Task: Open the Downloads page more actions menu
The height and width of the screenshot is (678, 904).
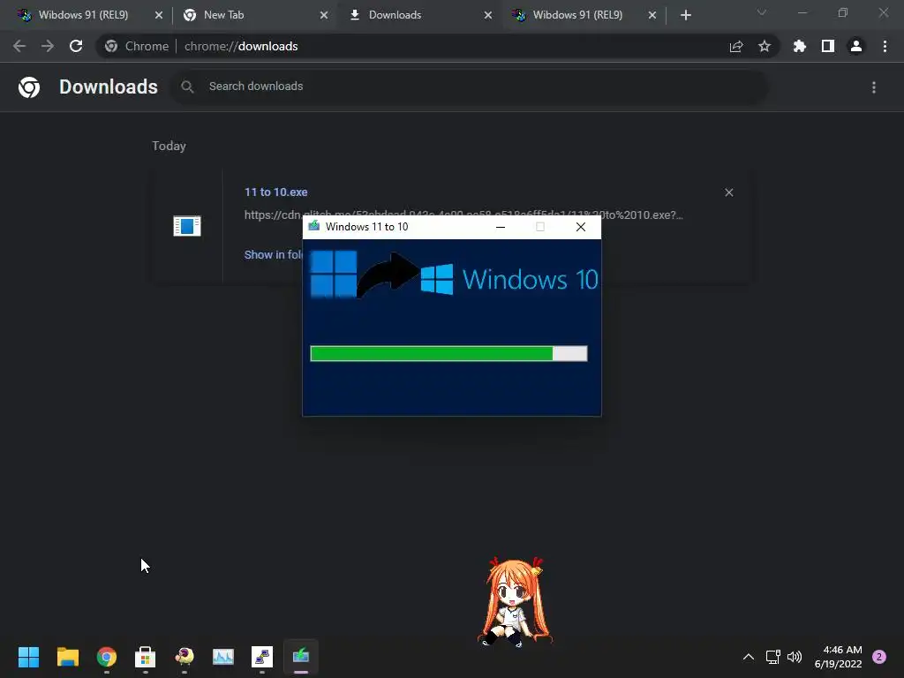Action: (874, 87)
